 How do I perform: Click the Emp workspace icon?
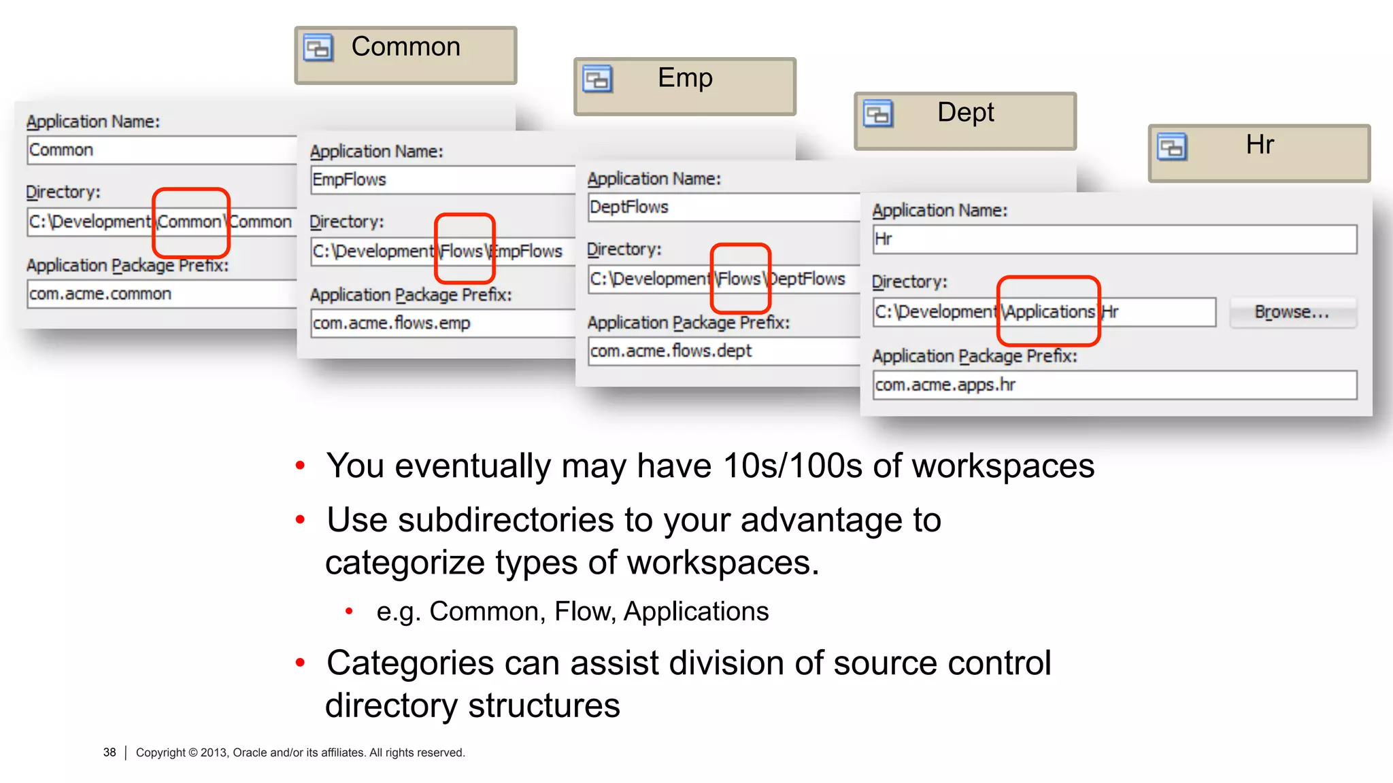pyautogui.click(x=598, y=80)
